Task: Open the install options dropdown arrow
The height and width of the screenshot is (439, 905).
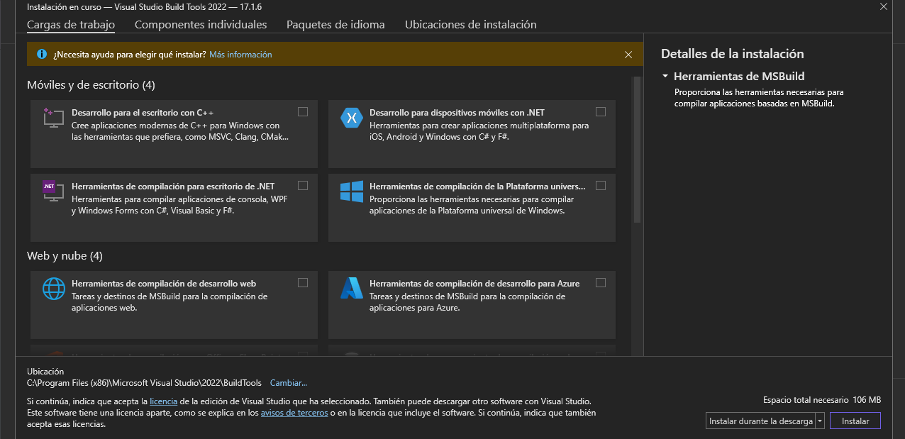Action: coord(820,421)
